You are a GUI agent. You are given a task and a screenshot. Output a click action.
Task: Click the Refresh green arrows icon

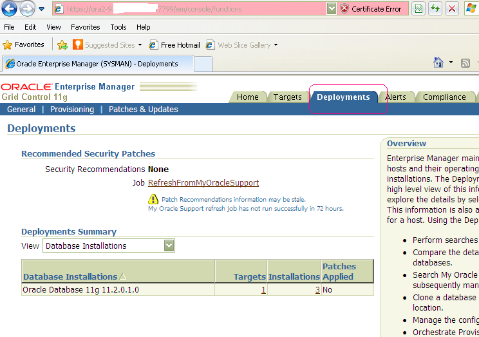(435, 8)
